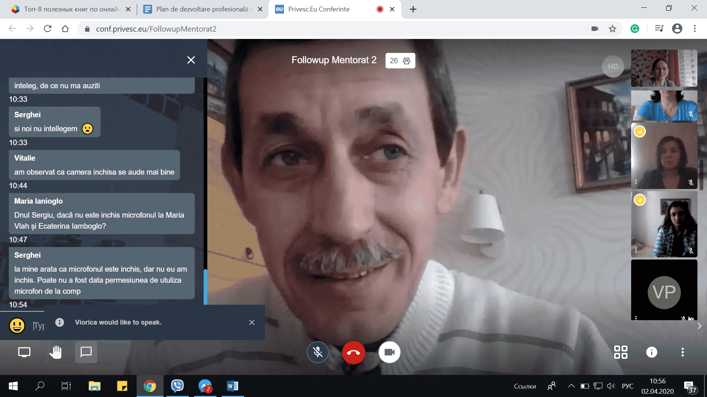This screenshot has width=707, height=397.
Task: Unmute the microphone button
Action: (317, 352)
